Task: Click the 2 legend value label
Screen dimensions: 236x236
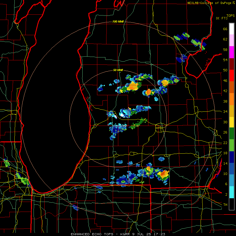Action: [x=226, y=195]
